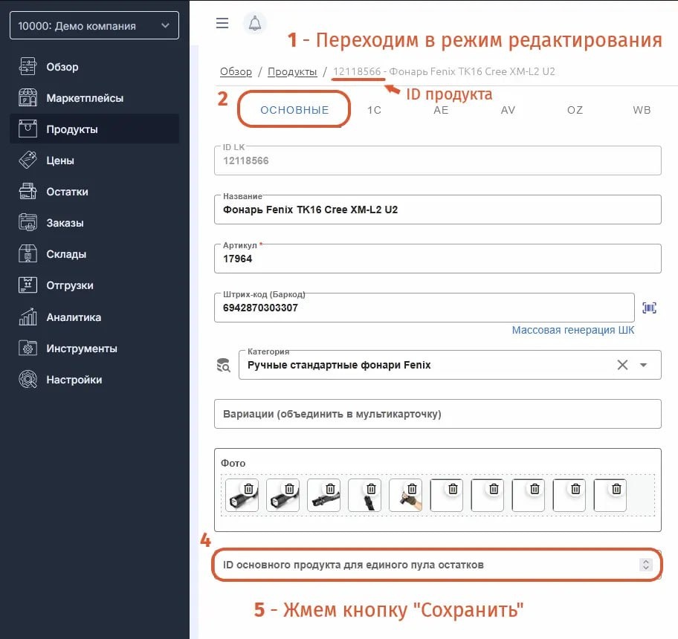Open the hamburger menu icon

pos(222,23)
